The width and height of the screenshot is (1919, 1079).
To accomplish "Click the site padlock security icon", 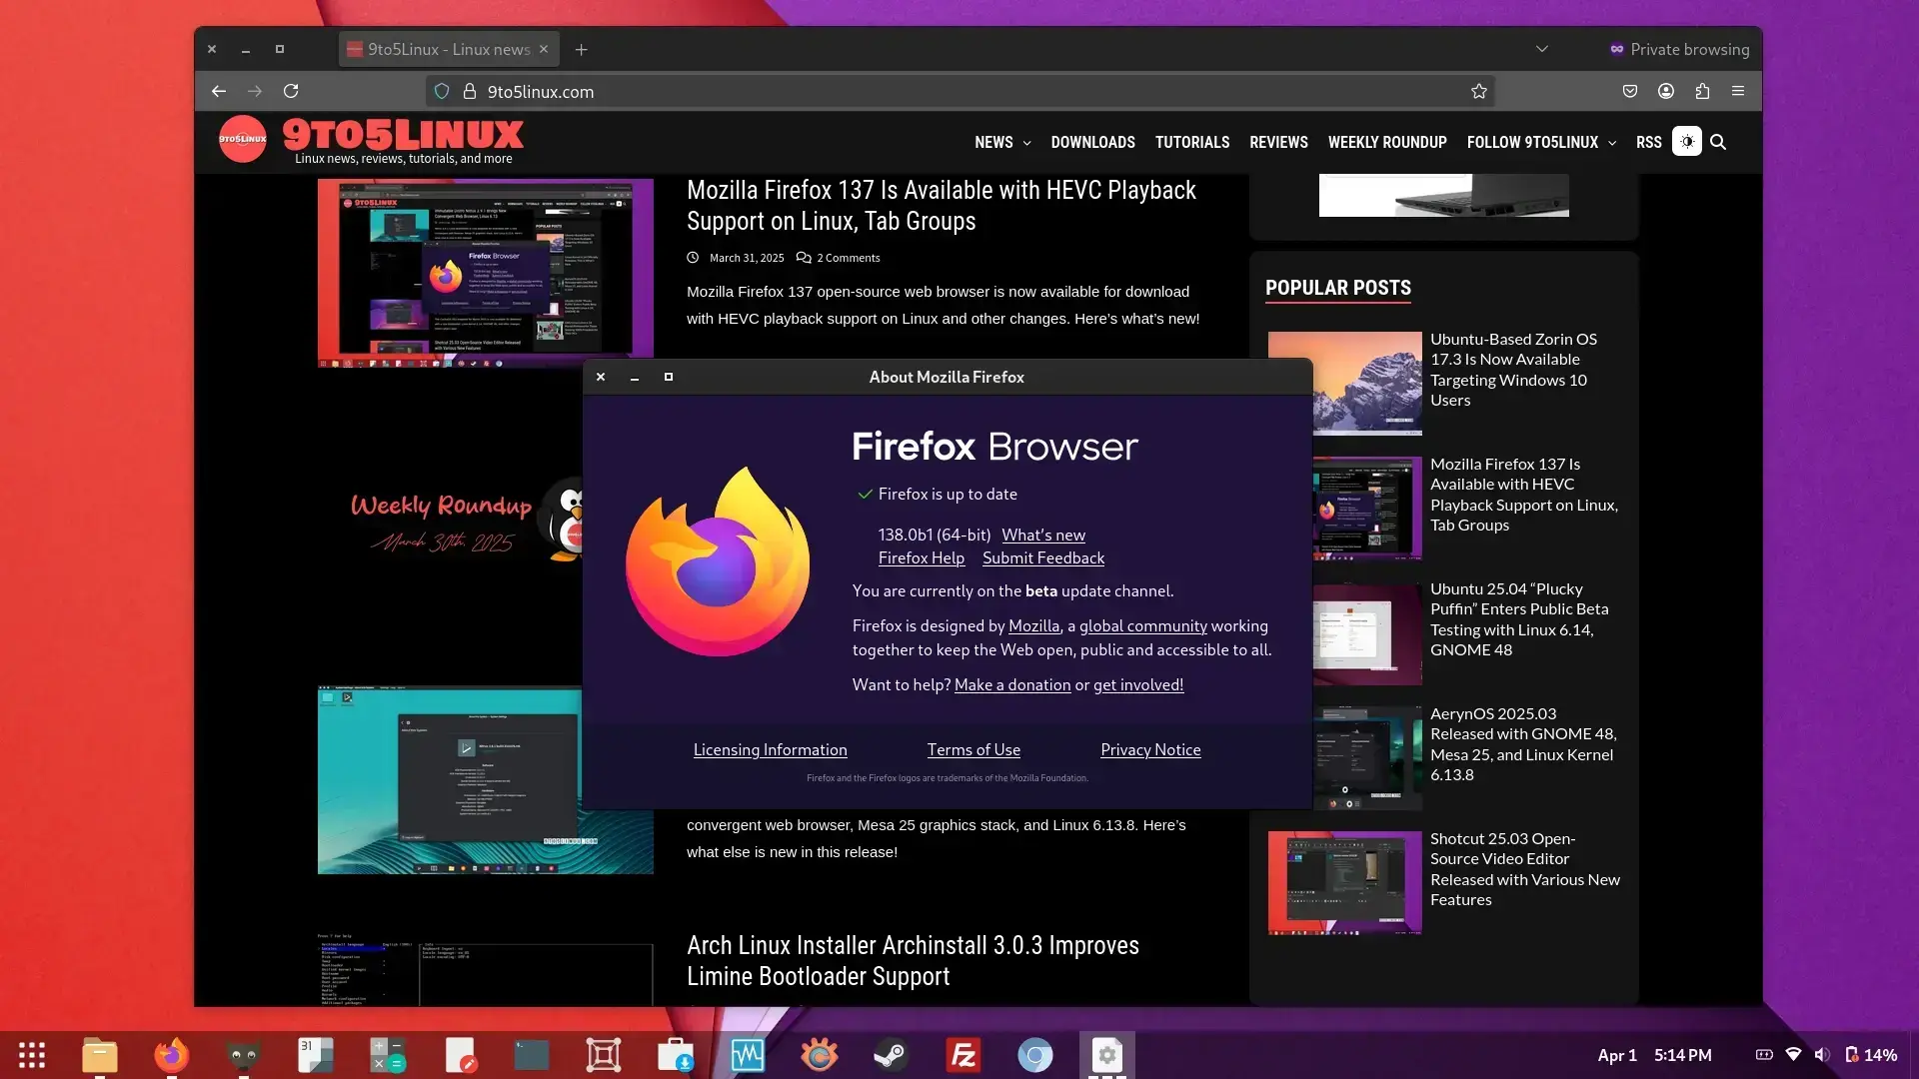I will click(x=469, y=91).
